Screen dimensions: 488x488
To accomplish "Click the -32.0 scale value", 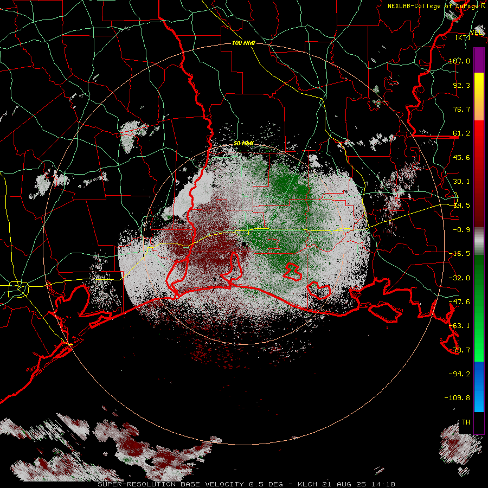I will [x=459, y=278].
